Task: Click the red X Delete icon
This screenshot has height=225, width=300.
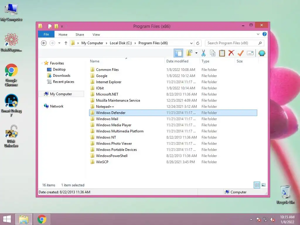Action: click(231, 53)
